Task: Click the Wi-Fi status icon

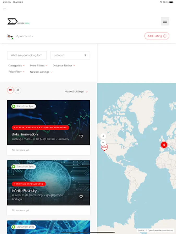Action: pos(161,2)
